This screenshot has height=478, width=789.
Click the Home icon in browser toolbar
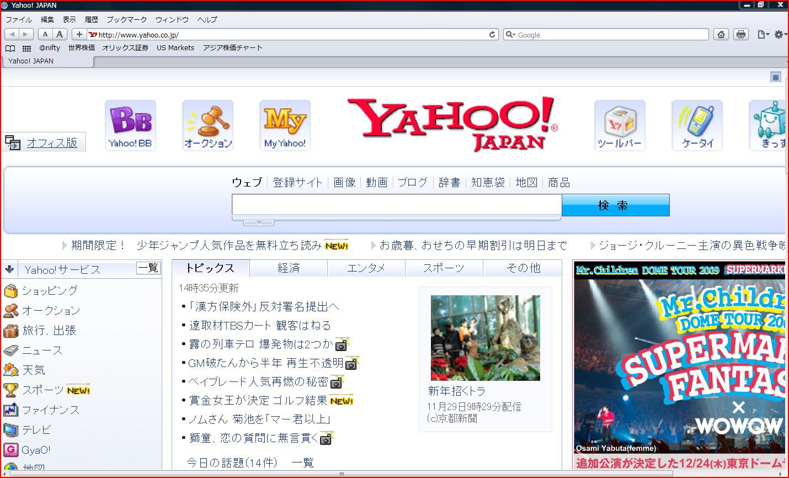click(721, 34)
